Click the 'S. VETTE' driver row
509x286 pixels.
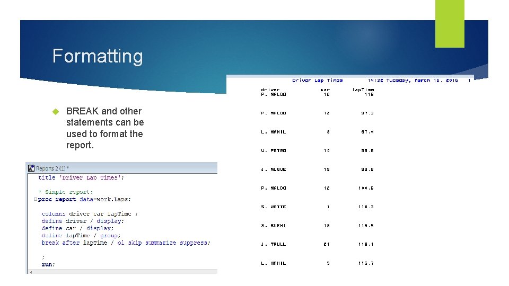pyautogui.click(x=317, y=207)
